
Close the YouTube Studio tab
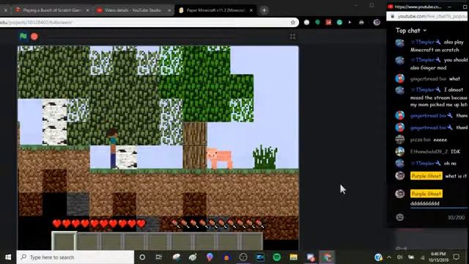(169, 10)
